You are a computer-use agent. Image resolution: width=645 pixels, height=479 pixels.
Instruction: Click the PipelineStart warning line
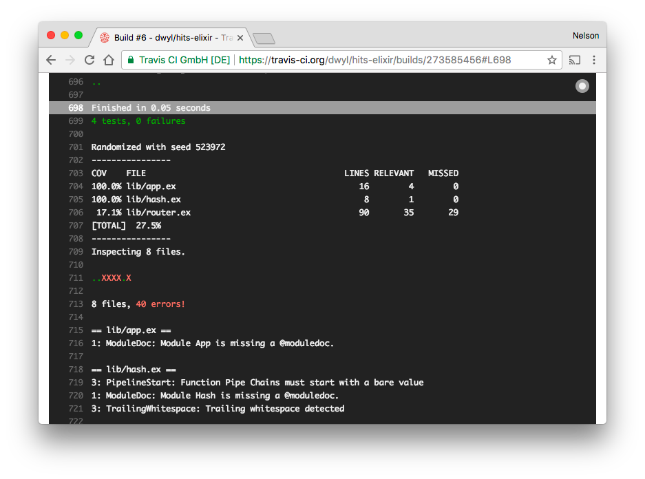click(x=257, y=383)
